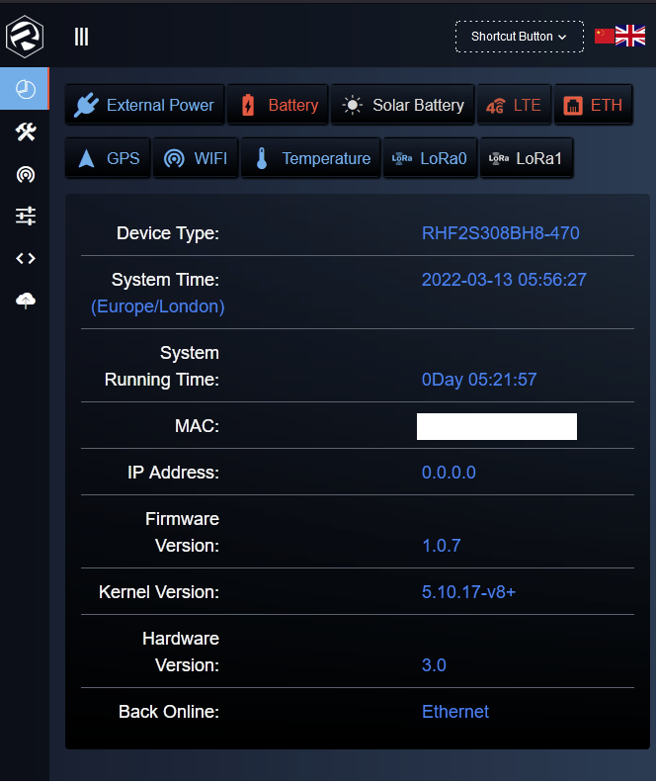Click the hardware version value 3.0
Viewport: 657px width, 784px height.
pos(434,665)
